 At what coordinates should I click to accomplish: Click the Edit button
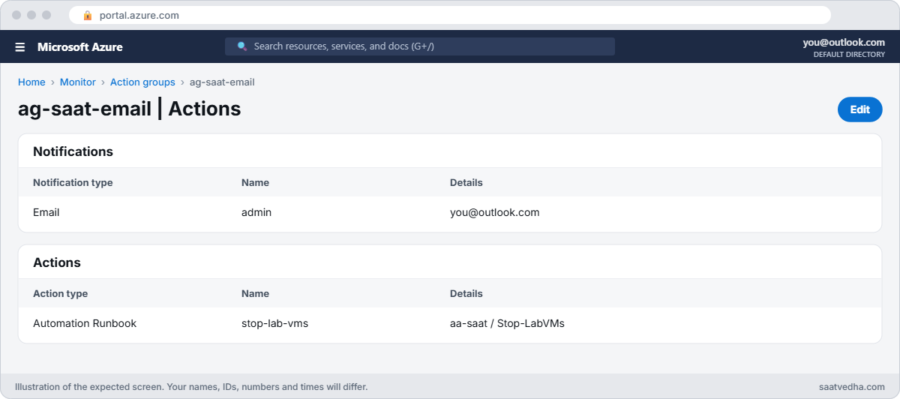[859, 109]
